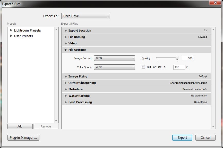Screen dimensions: 223x148
Task: Enable Limit File Size To checkbox
Action: [143, 67]
